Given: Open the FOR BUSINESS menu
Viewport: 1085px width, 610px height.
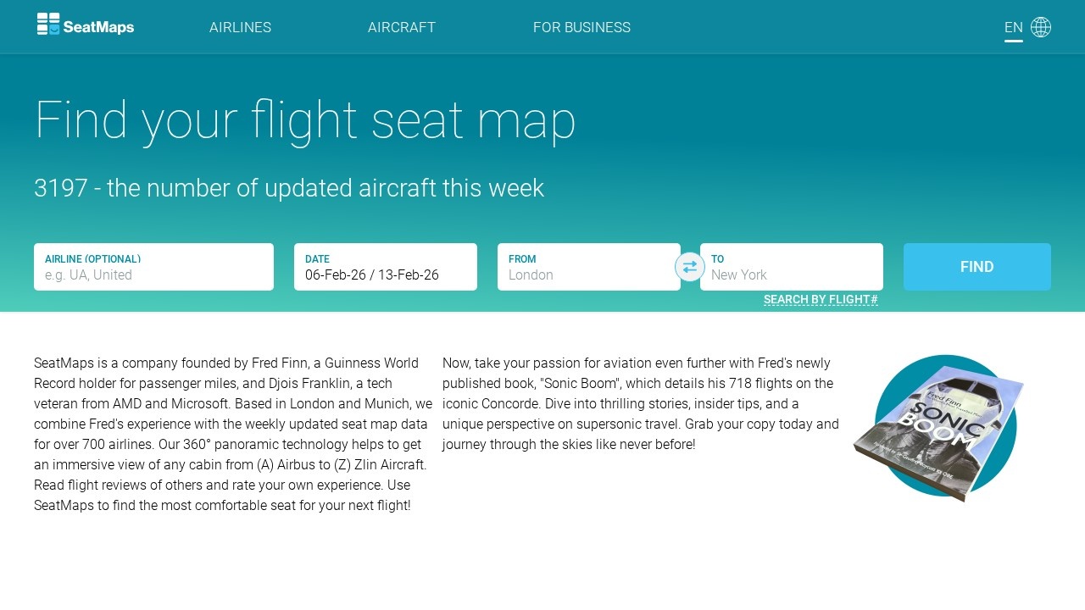Looking at the screenshot, I should (581, 27).
